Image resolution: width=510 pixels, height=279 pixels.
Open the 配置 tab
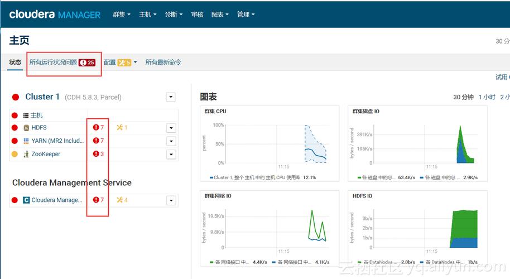pos(109,62)
